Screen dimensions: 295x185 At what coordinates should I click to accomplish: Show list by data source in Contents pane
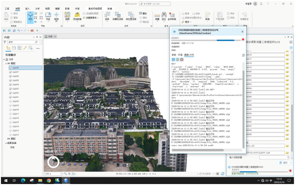point(14,48)
